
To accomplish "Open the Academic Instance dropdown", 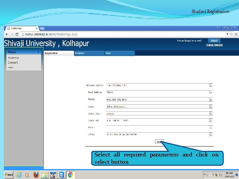I will click(x=211, y=86).
